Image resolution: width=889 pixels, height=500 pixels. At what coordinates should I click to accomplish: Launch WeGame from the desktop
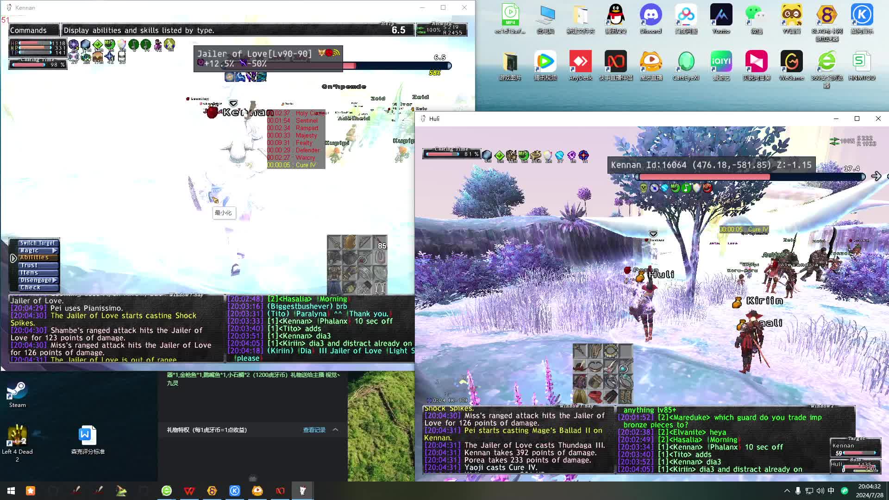pos(791,62)
